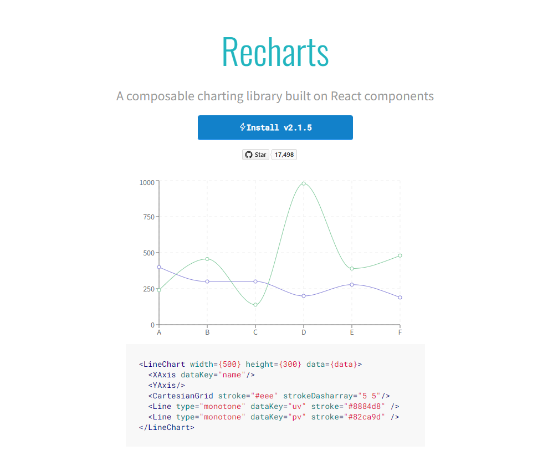553x471 pixels.
Task: Click the green pv data point at C
Action: (255, 305)
